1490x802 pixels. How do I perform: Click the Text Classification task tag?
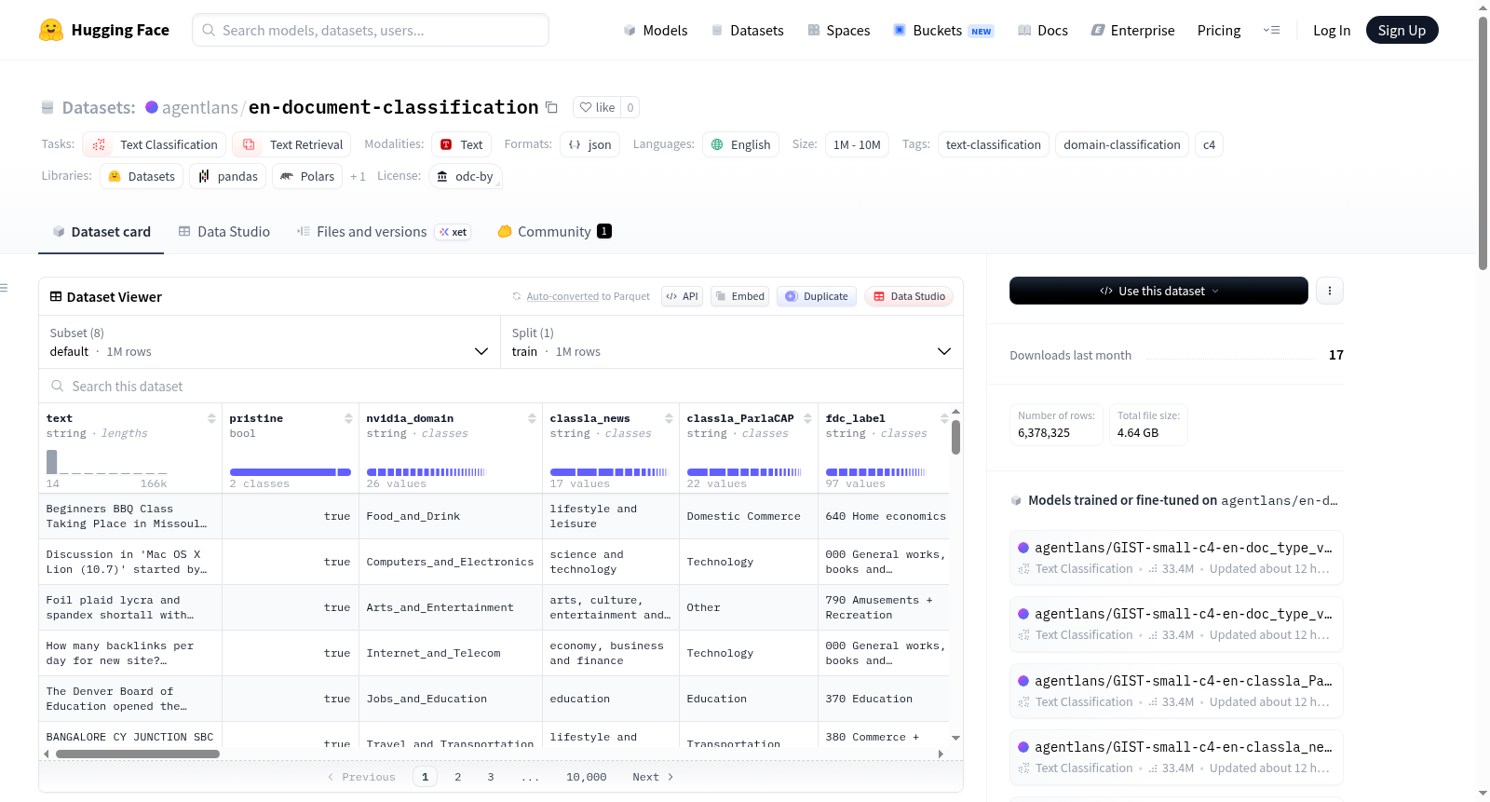(x=155, y=144)
